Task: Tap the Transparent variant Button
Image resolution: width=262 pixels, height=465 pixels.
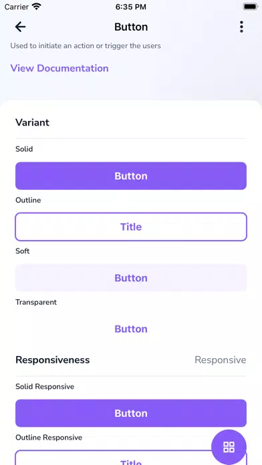Action: click(131, 329)
